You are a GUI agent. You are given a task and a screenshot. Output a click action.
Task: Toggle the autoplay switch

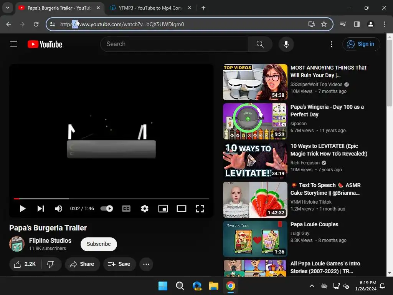[107, 209]
